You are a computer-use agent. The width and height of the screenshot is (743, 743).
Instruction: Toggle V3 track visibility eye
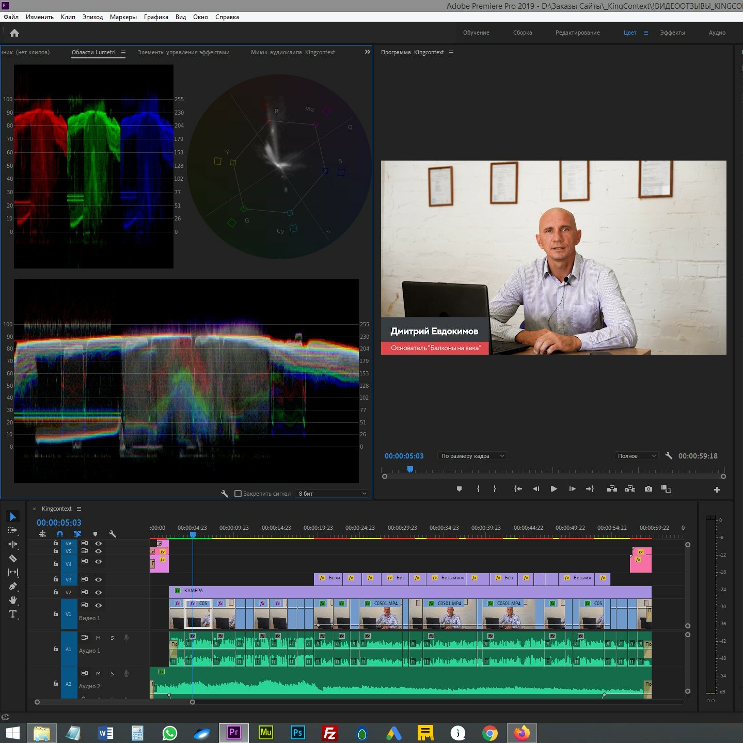[98, 579]
